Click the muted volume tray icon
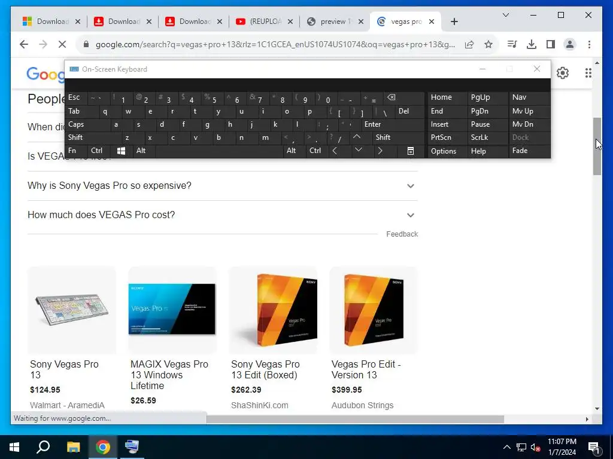This screenshot has width=613, height=459. [x=535, y=447]
